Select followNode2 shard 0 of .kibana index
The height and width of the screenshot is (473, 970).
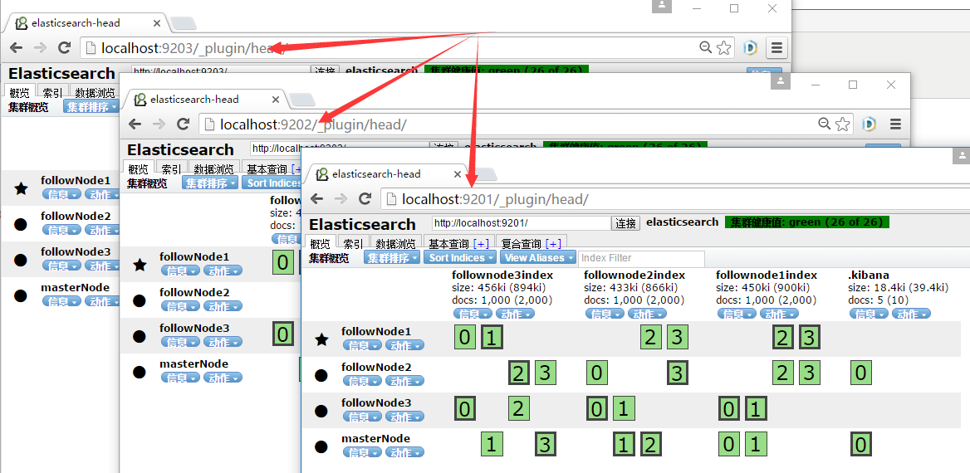[861, 373]
